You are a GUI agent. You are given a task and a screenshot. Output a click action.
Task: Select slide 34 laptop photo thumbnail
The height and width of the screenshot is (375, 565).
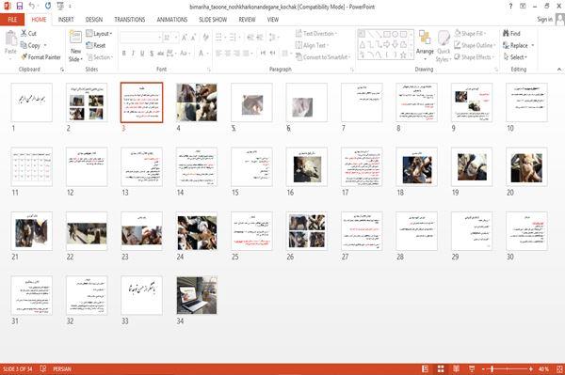point(197,295)
